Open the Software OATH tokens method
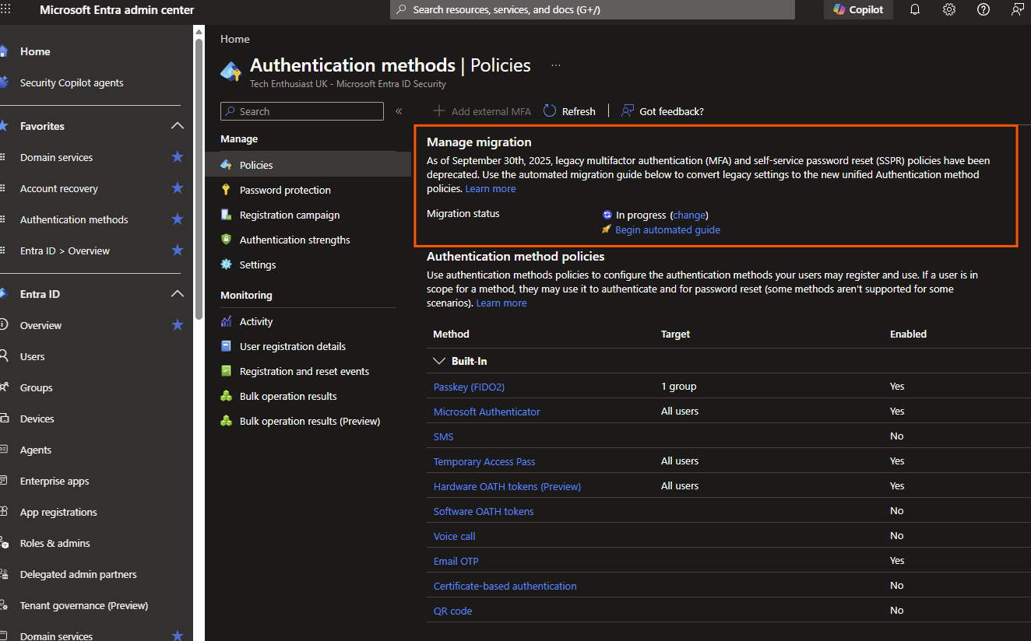Viewport: 1031px width, 641px height. pos(484,511)
